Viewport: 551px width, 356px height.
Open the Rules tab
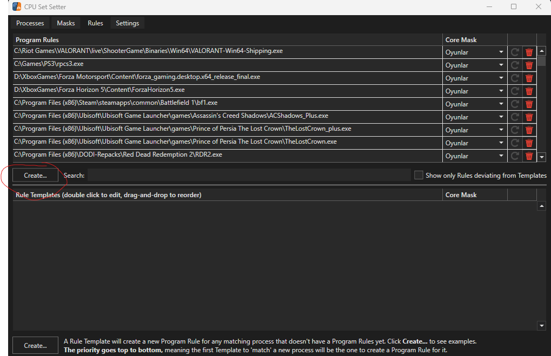95,23
